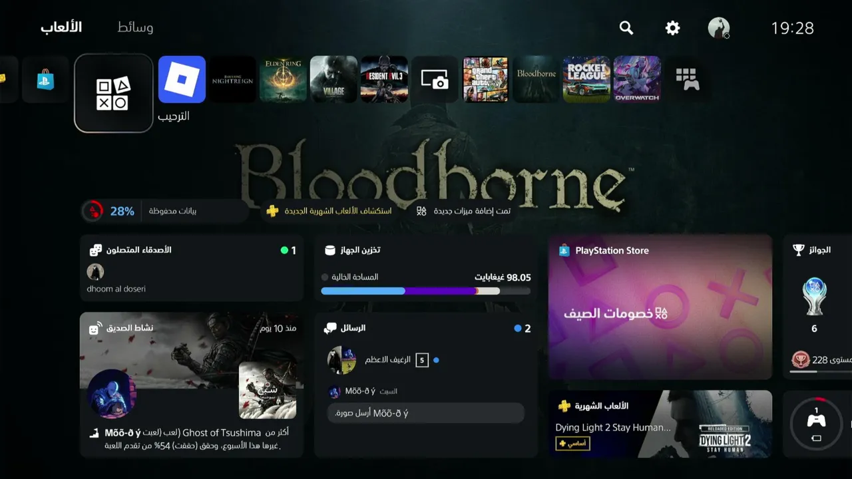Open the الأصدقاء المتصلون friends card
852x479 pixels.
point(192,267)
